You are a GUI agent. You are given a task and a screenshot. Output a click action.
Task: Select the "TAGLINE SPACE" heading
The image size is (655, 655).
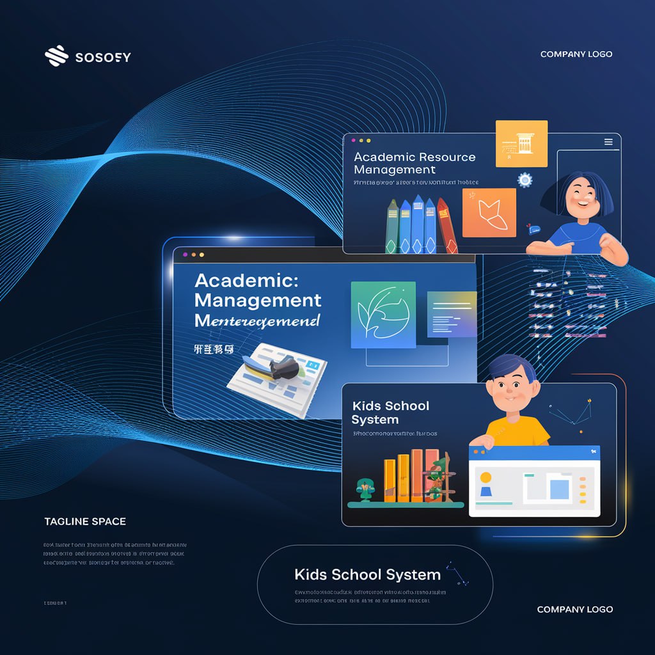(x=85, y=521)
